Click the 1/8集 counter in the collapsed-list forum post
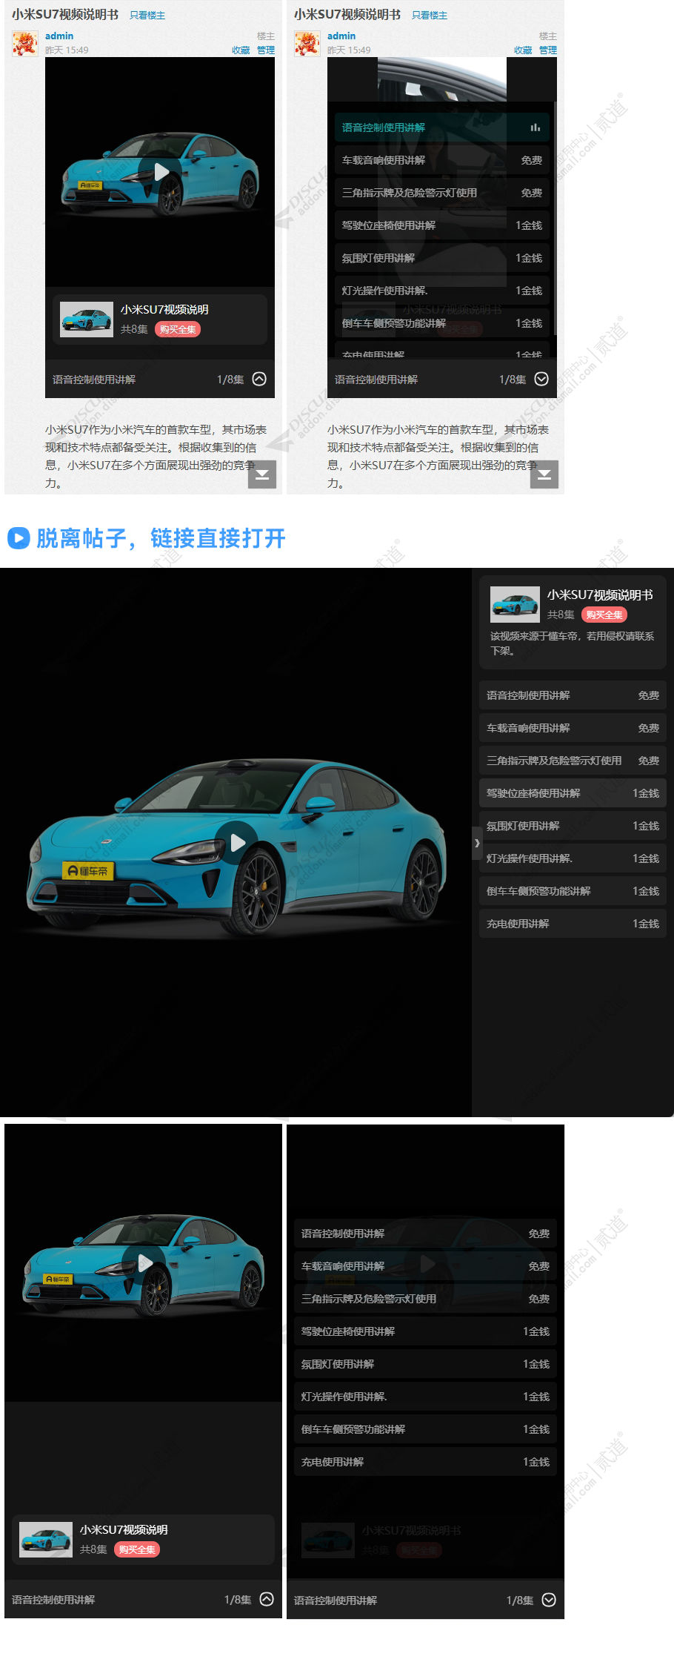Screen dimensions: 674x1665 (230, 380)
